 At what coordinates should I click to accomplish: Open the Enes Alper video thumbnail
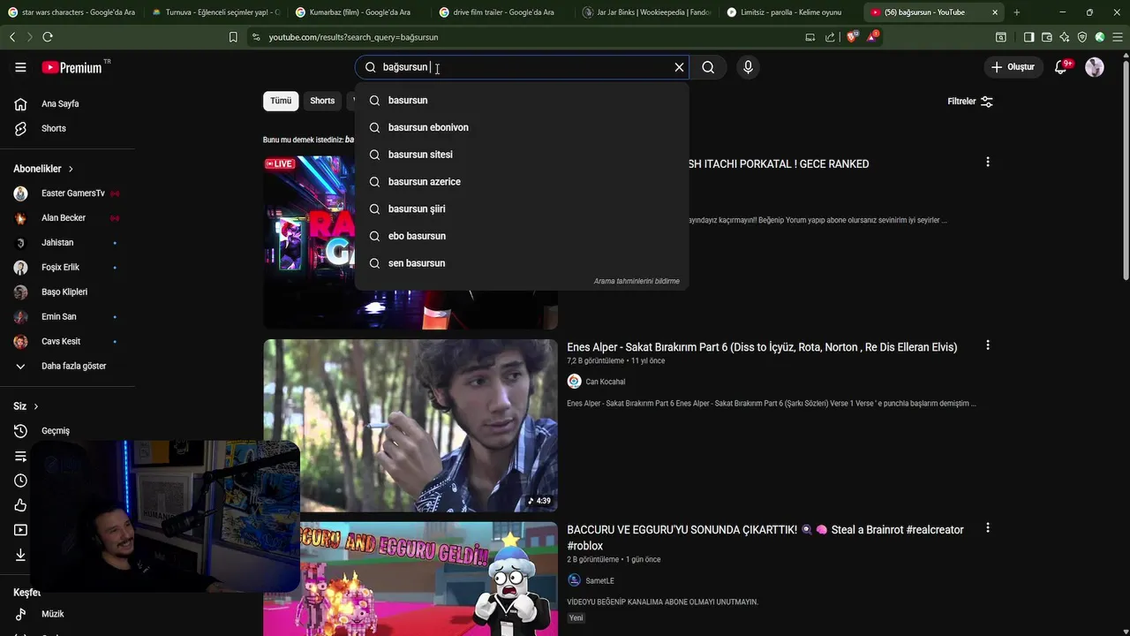(411, 425)
